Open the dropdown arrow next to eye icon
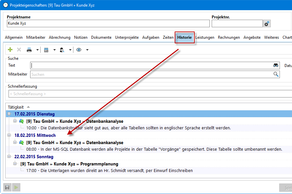Image resolution: width=292 pixels, height=194 pixels. click(x=87, y=50)
